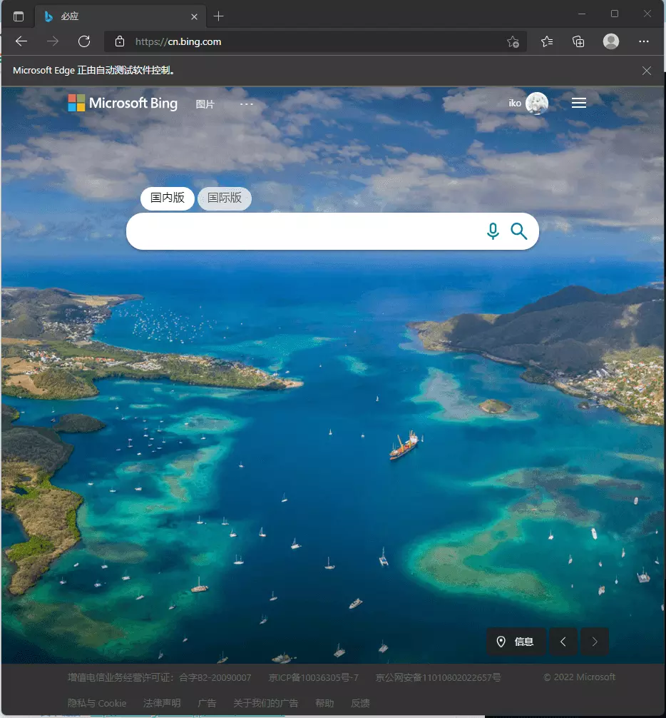Open Edge Settings and more menu

[x=644, y=41]
